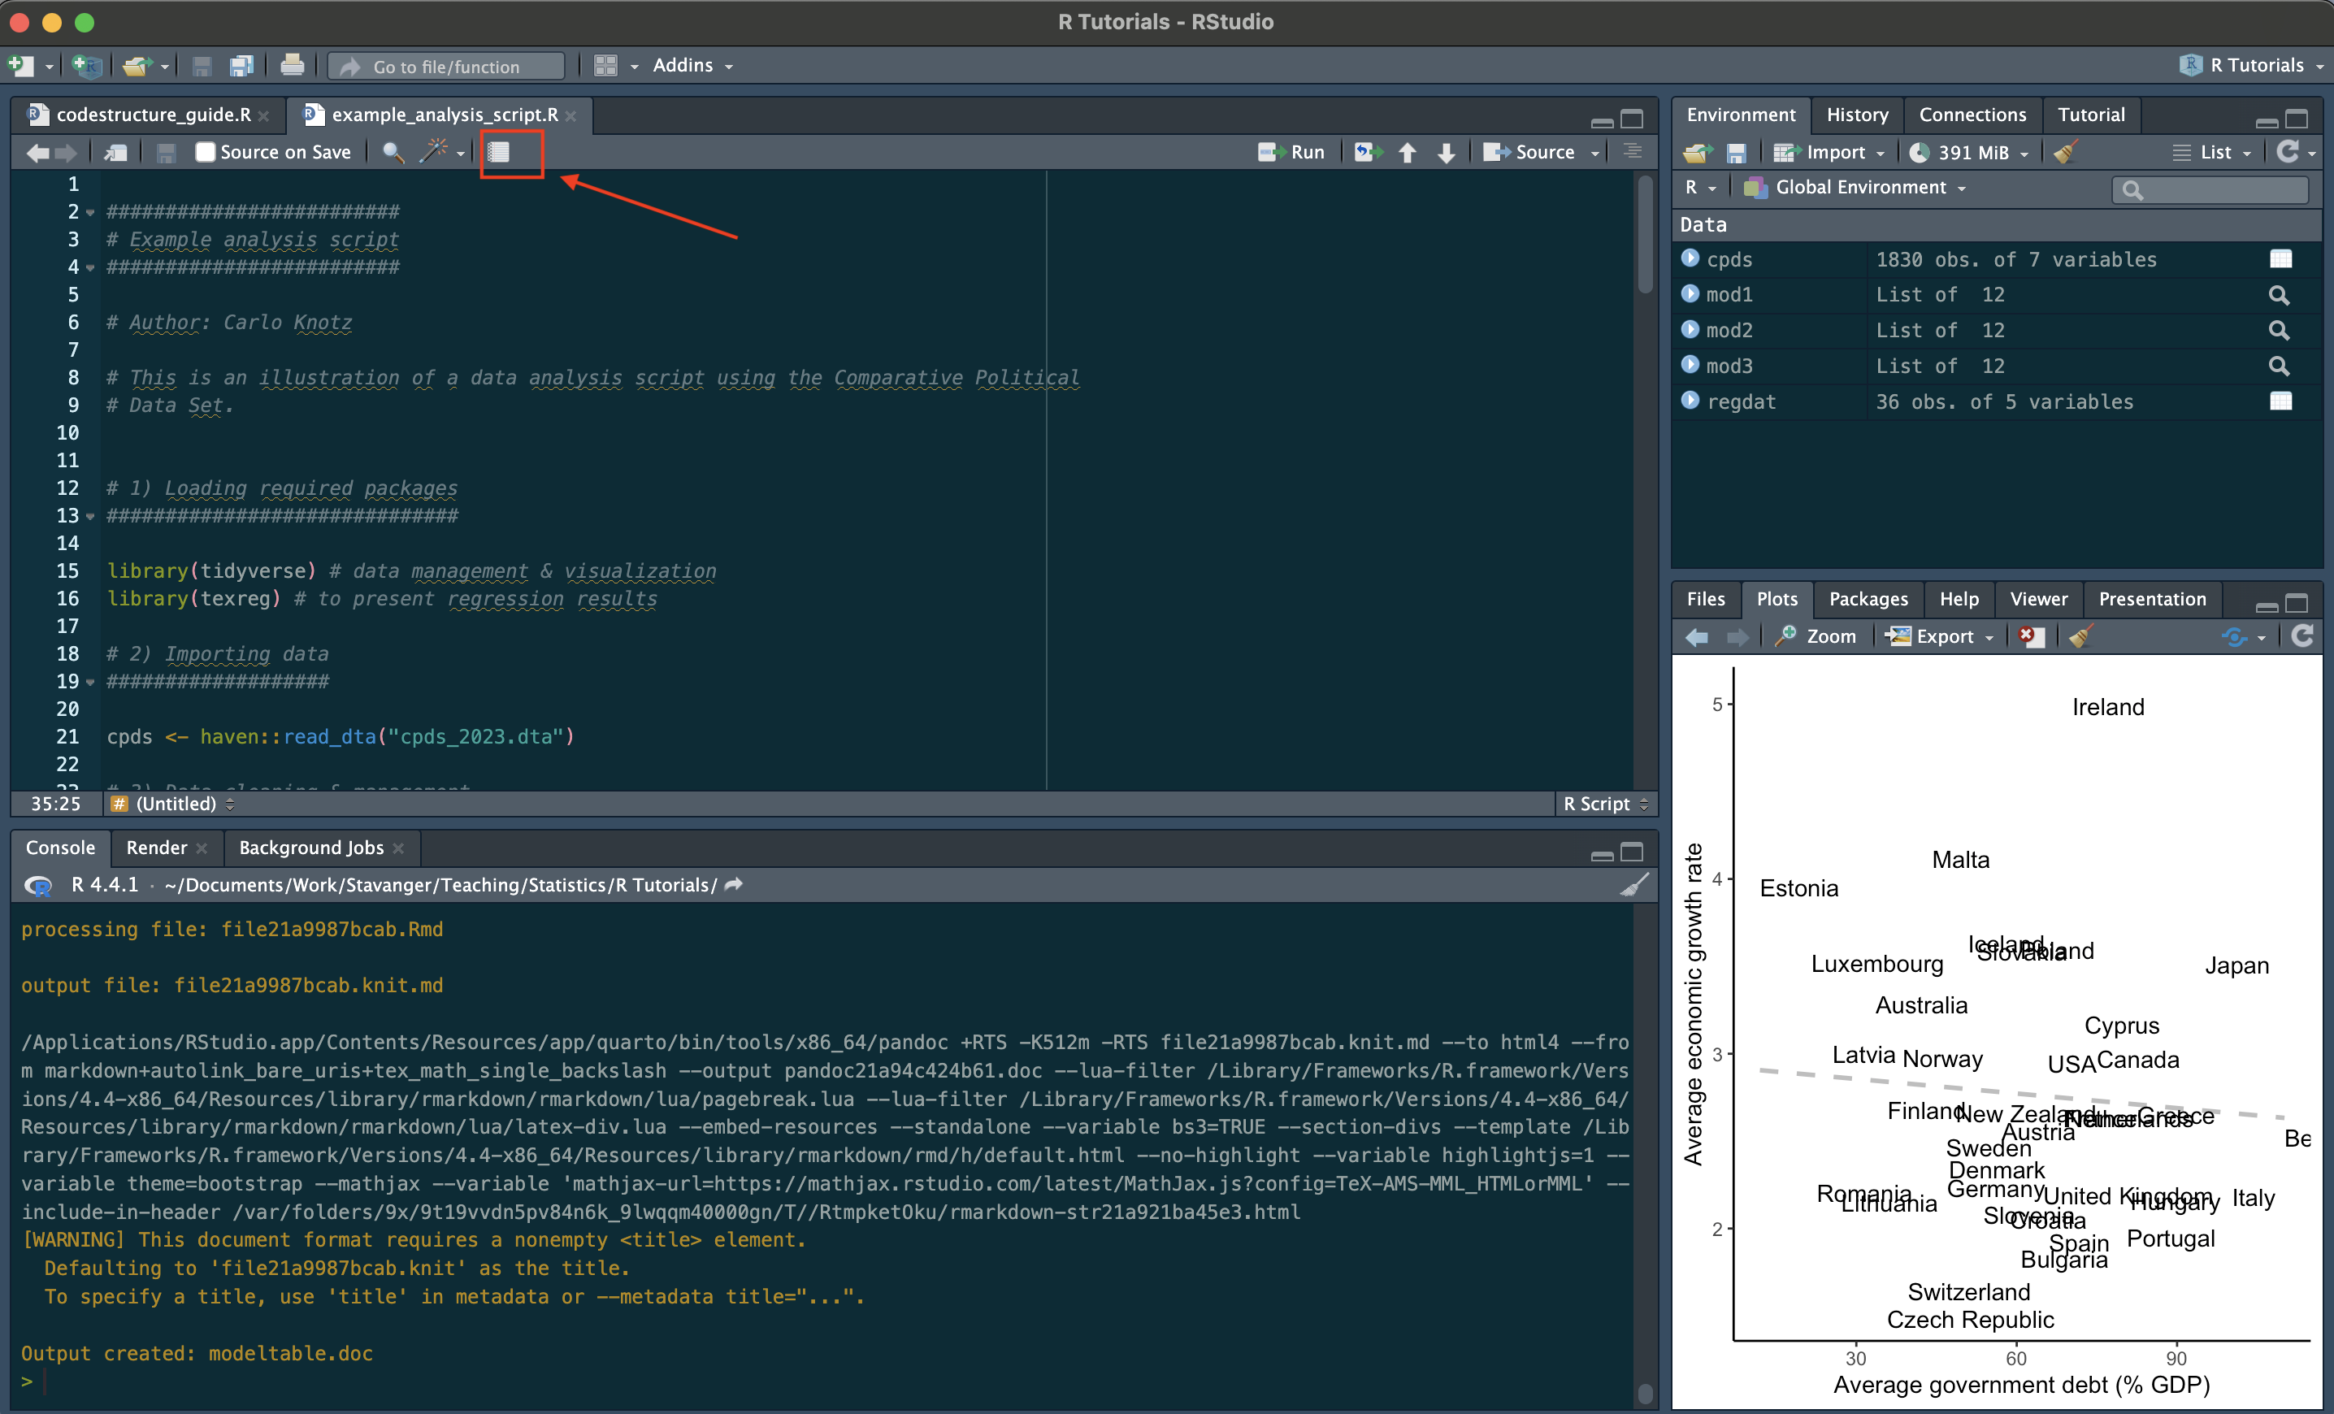Click the Zoom plot button

(x=1817, y=636)
